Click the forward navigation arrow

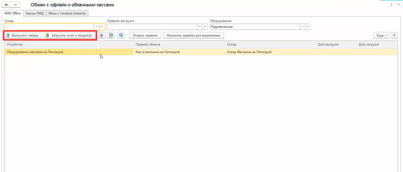click(x=15, y=5)
